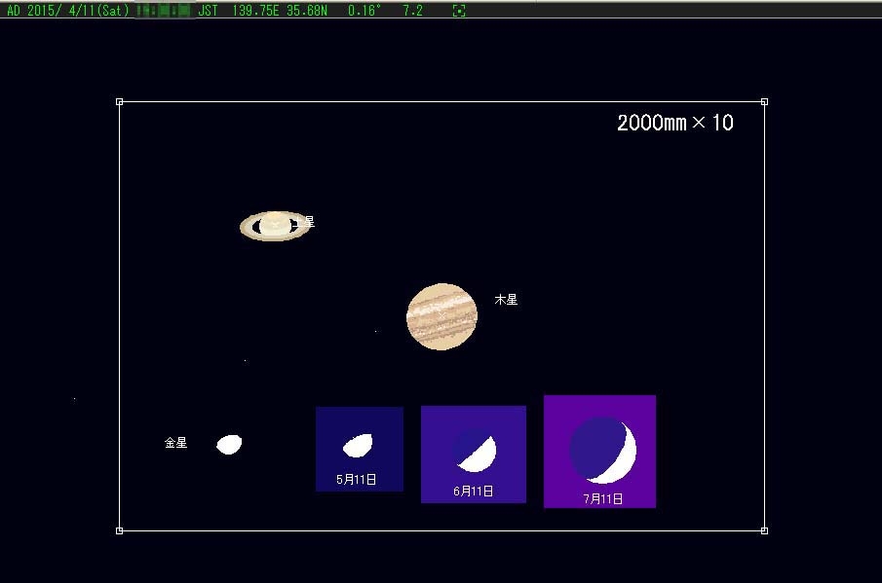Image resolution: width=882 pixels, height=583 pixels.
Task: Click the white Venus shape beside 金星
Action: (229, 444)
